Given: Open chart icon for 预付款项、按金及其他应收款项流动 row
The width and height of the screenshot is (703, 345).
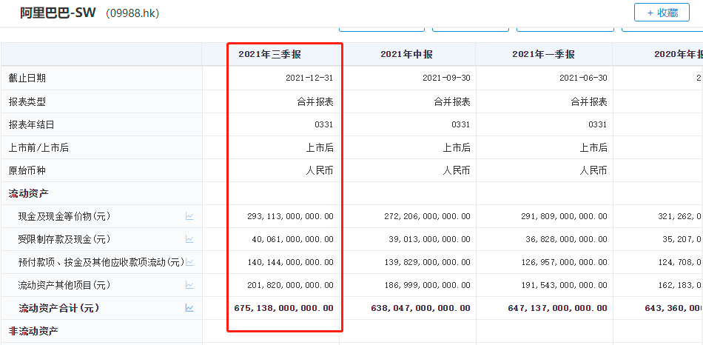Looking at the screenshot, I should point(189,262).
